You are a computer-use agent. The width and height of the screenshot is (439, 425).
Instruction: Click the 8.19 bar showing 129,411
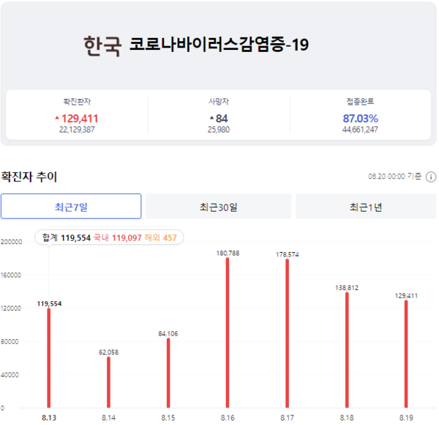point(406,354)
